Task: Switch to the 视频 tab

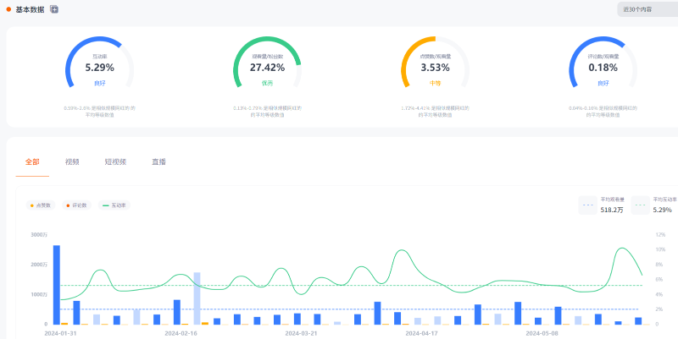Action: click(72, 161)
